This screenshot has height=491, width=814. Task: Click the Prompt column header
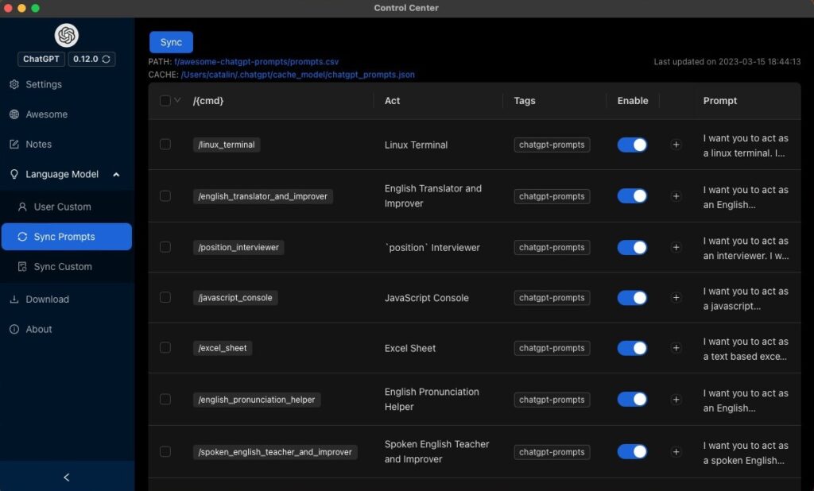click(720, 101)
